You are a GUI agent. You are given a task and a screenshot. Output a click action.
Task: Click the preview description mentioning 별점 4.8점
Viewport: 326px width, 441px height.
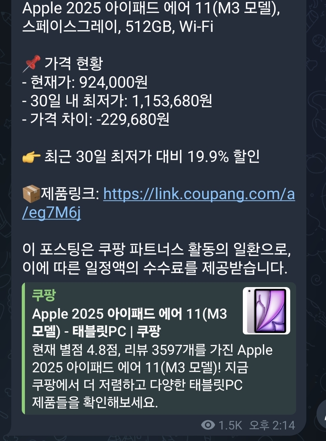pos(152,376)
